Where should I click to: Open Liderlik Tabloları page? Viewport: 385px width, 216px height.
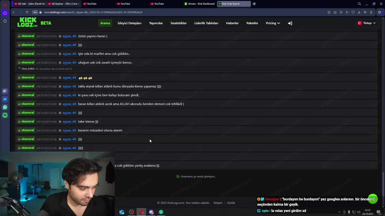(x=206, y=23)
